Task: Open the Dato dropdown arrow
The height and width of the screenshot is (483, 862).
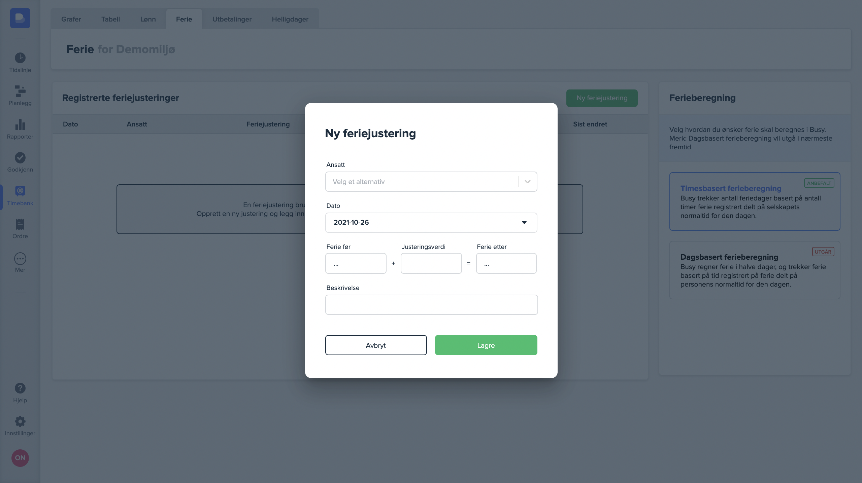Action: tap(524, 223)
